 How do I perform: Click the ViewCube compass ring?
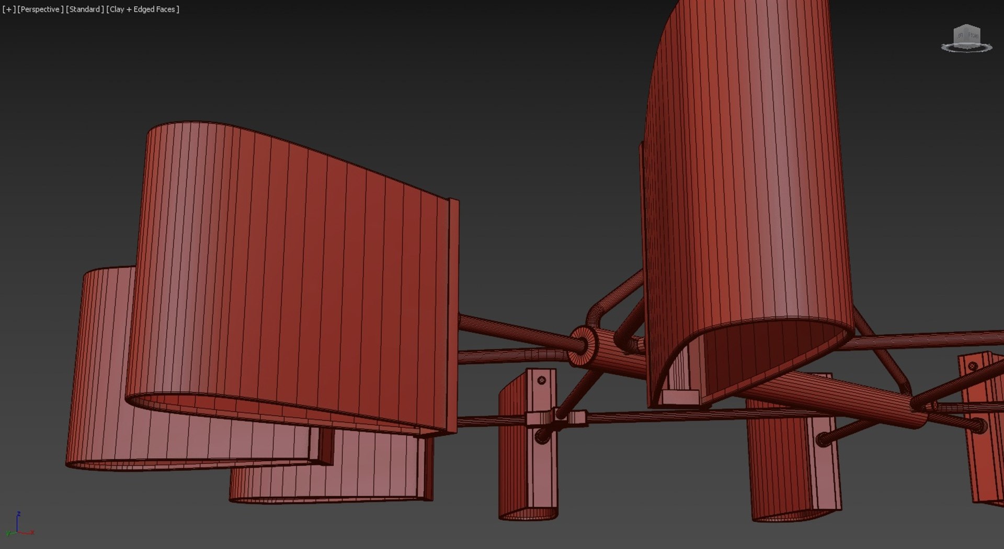coord(967,48)
